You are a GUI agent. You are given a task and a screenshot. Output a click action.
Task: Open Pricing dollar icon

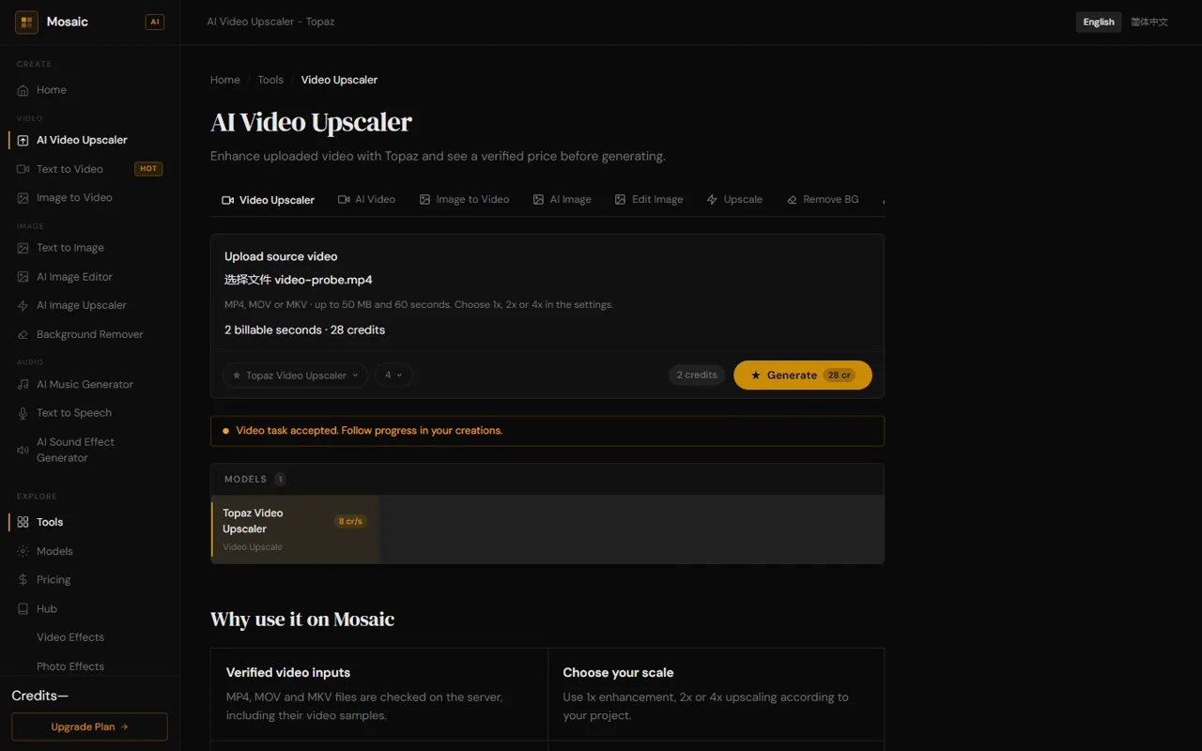23,580
